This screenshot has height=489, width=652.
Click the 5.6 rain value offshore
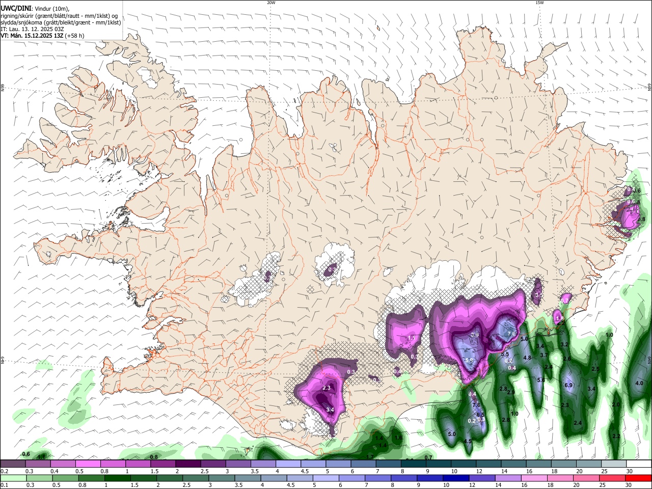pos(541,380)
